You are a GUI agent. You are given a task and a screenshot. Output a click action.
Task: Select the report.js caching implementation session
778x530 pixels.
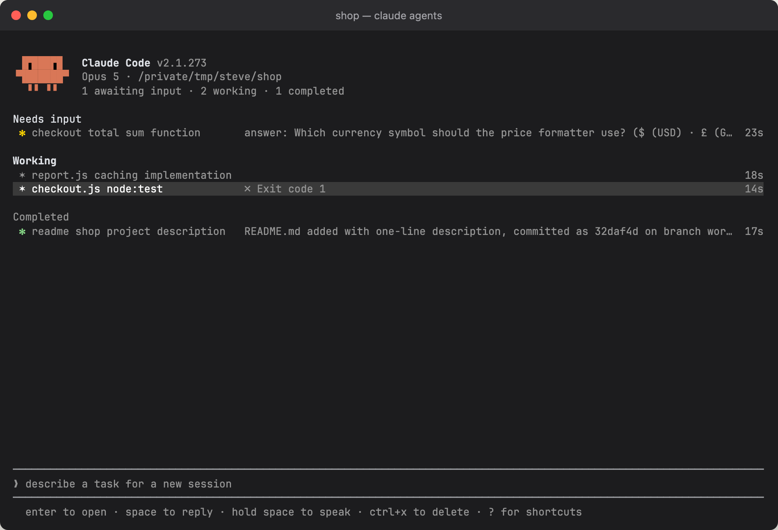pyautogui.click(x=388, y=175)
